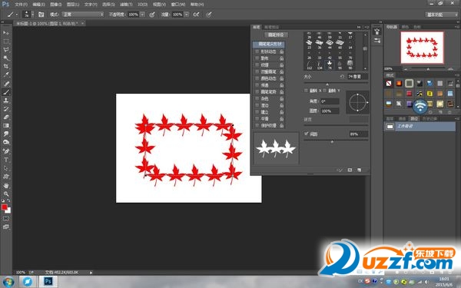Image resolution: width=461 pixels, height=288 pixels.
Task: Toggle the airbrush icon in options bar
Action: click(197, 14)
